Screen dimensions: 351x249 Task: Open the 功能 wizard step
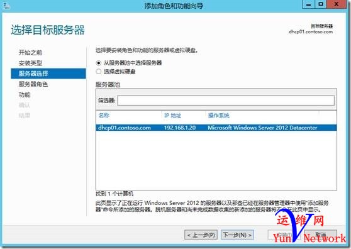tap(25, 95)
